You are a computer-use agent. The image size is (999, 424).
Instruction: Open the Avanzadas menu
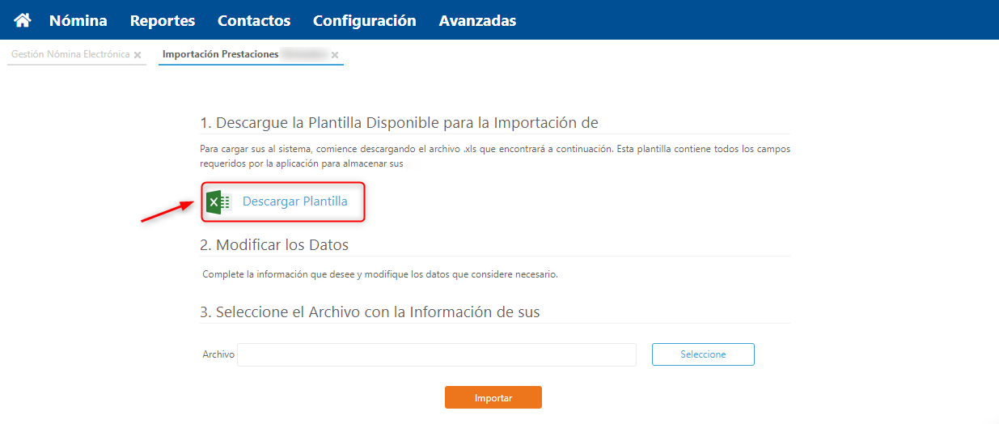click(477, 20)
